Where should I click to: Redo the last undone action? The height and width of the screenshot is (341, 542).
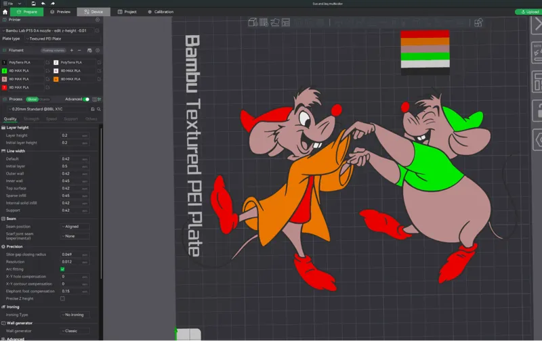pos(53,3)
